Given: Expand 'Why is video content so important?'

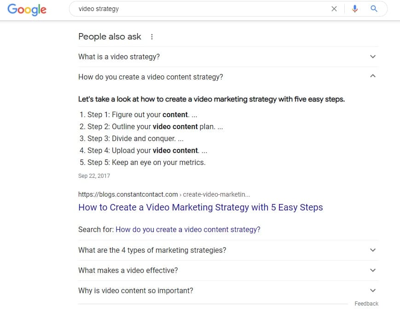Looking at the screenshot, I should coord(373,290).
